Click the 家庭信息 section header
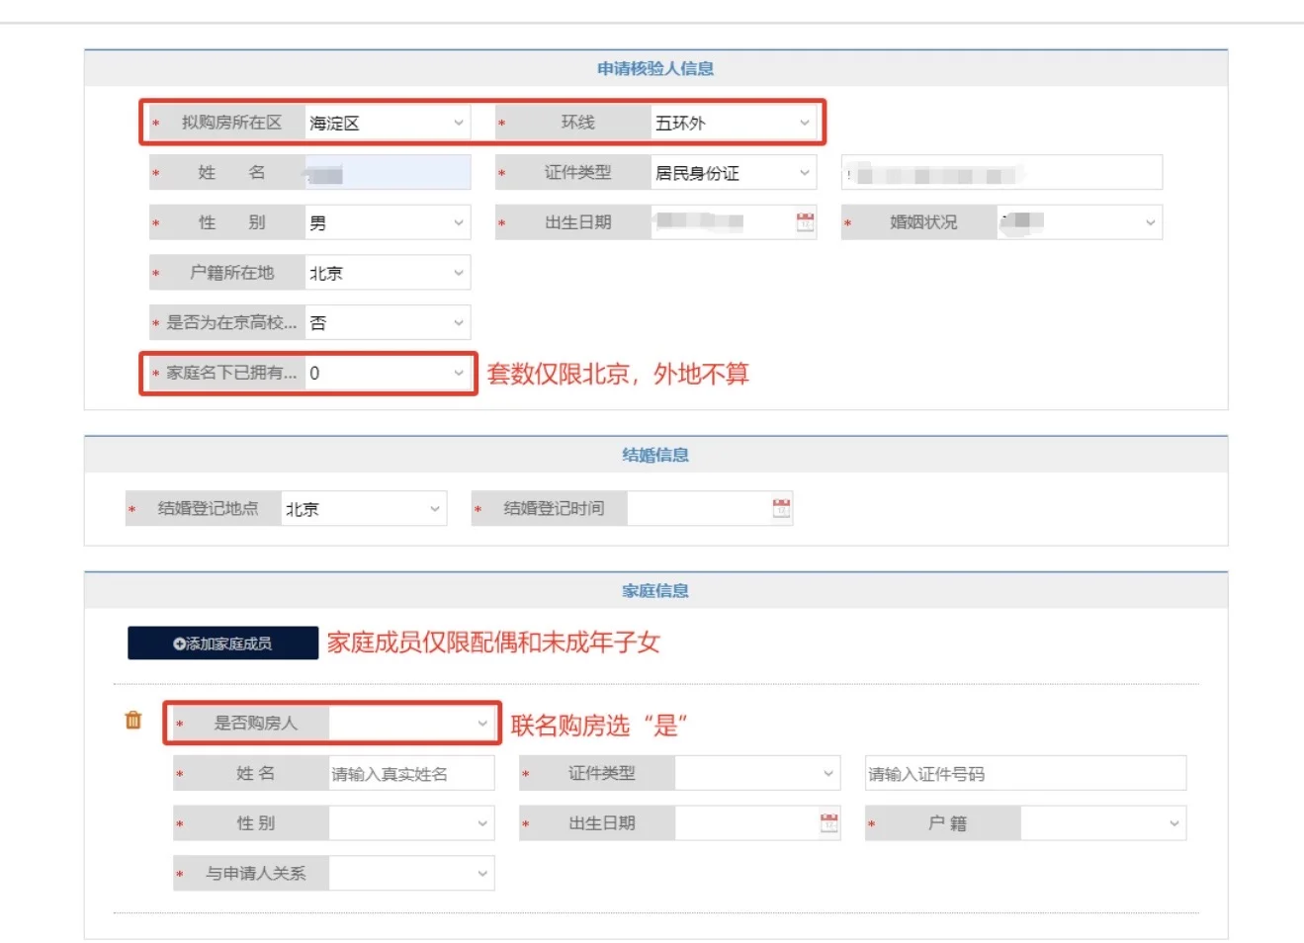1304x943 pixels. (655, 590)
